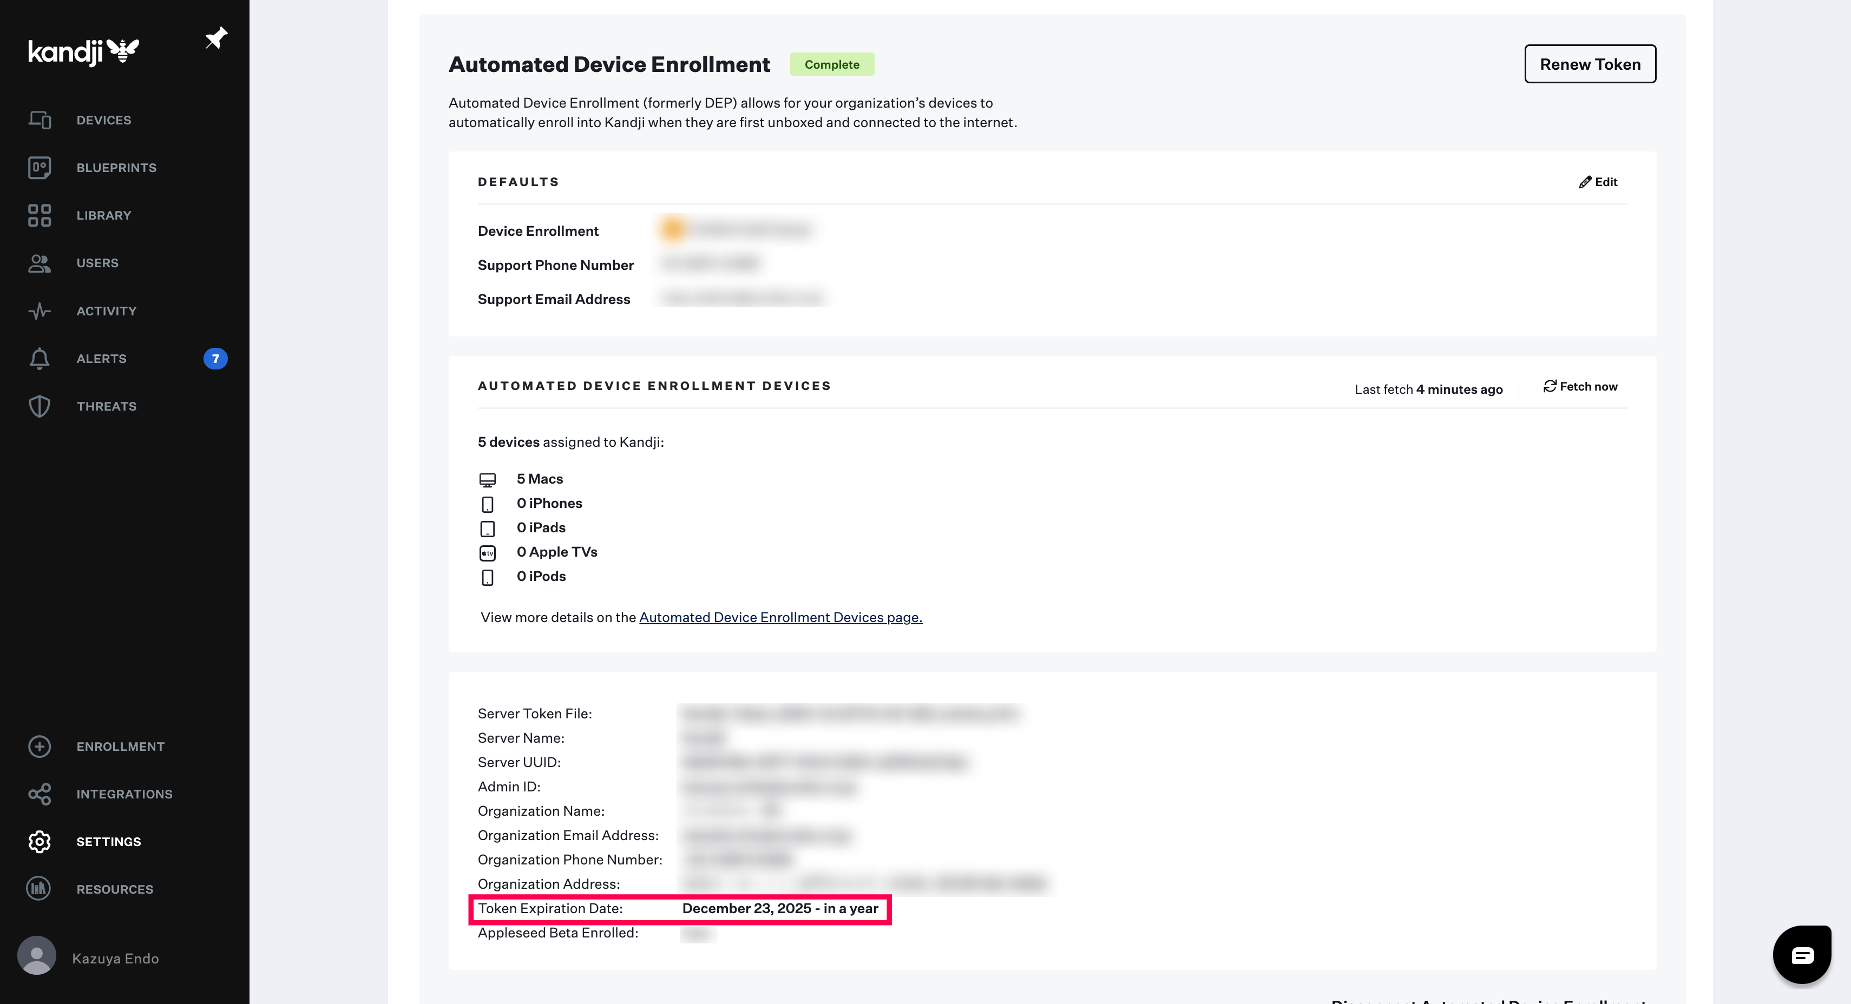Click 'Last fetch 4 minutes ago' text

(1428, 389)
